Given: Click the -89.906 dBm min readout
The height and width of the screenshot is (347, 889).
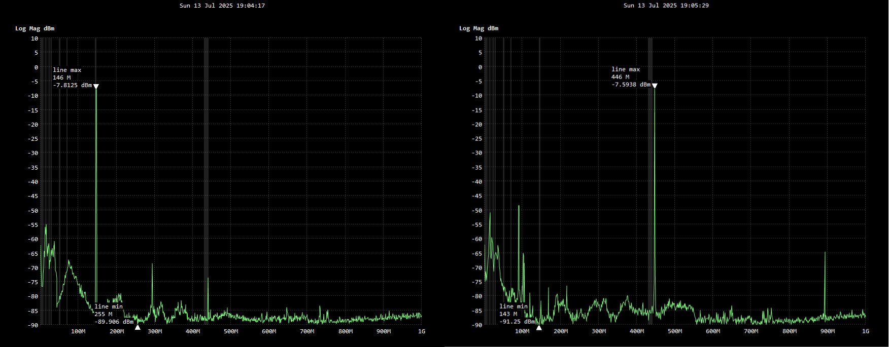Looking at the screenshot, I should (x=114, y=322).
